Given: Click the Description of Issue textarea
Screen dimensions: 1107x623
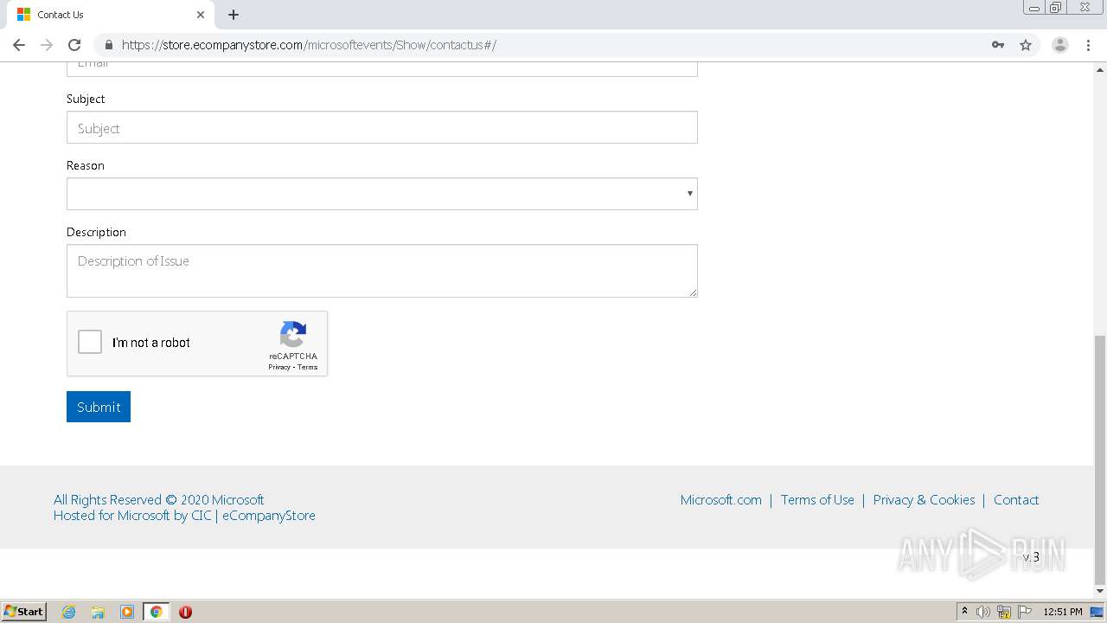Looking at the screenshot, I should (382, 271).
